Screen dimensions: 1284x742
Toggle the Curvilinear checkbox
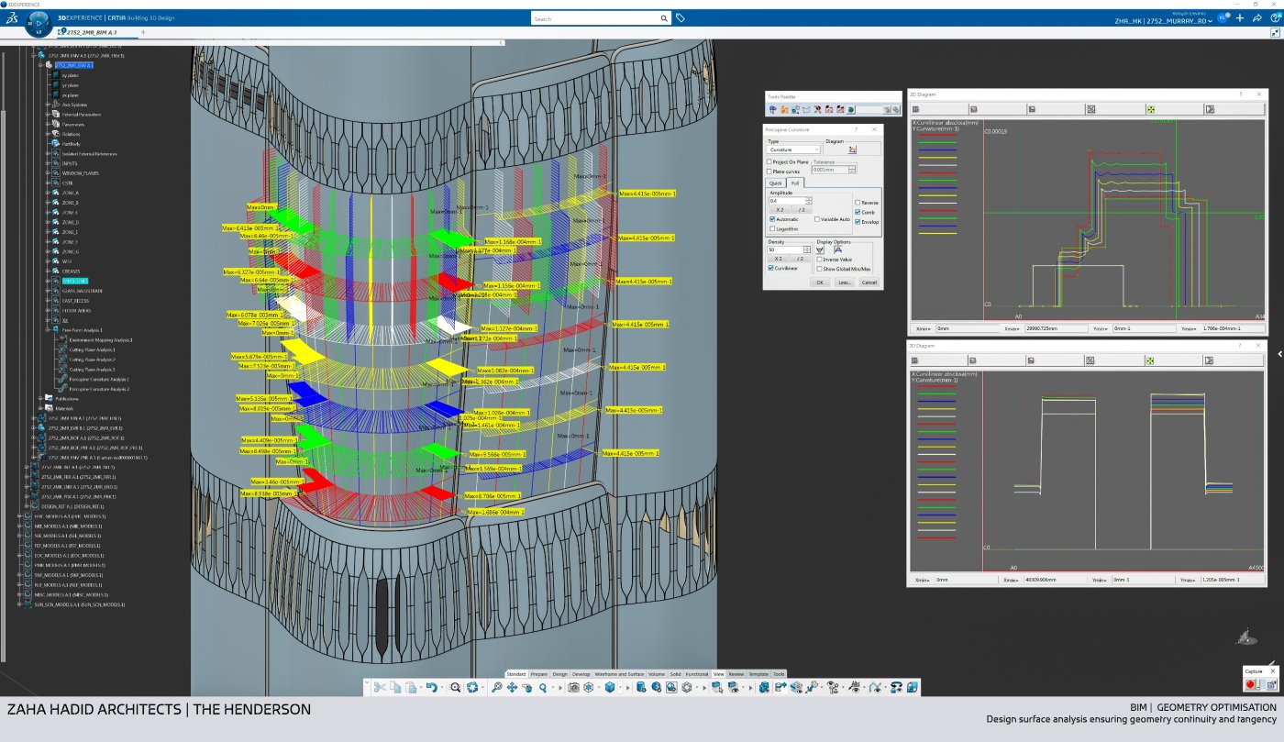click(x=770, y=268)
